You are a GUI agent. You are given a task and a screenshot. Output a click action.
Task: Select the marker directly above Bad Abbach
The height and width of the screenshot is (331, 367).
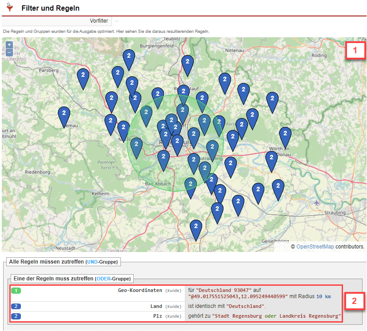tap(164, 159)
